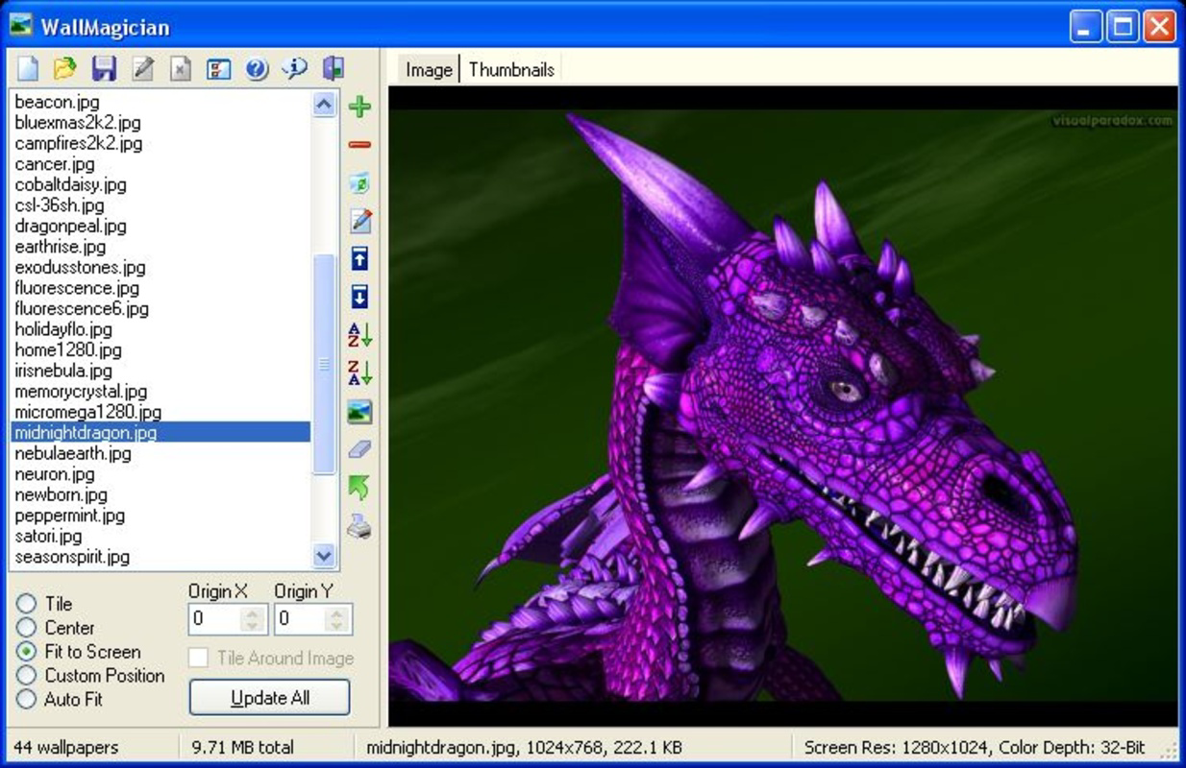Remove a wallpaper with red minus icon

(x=359, y=145)
